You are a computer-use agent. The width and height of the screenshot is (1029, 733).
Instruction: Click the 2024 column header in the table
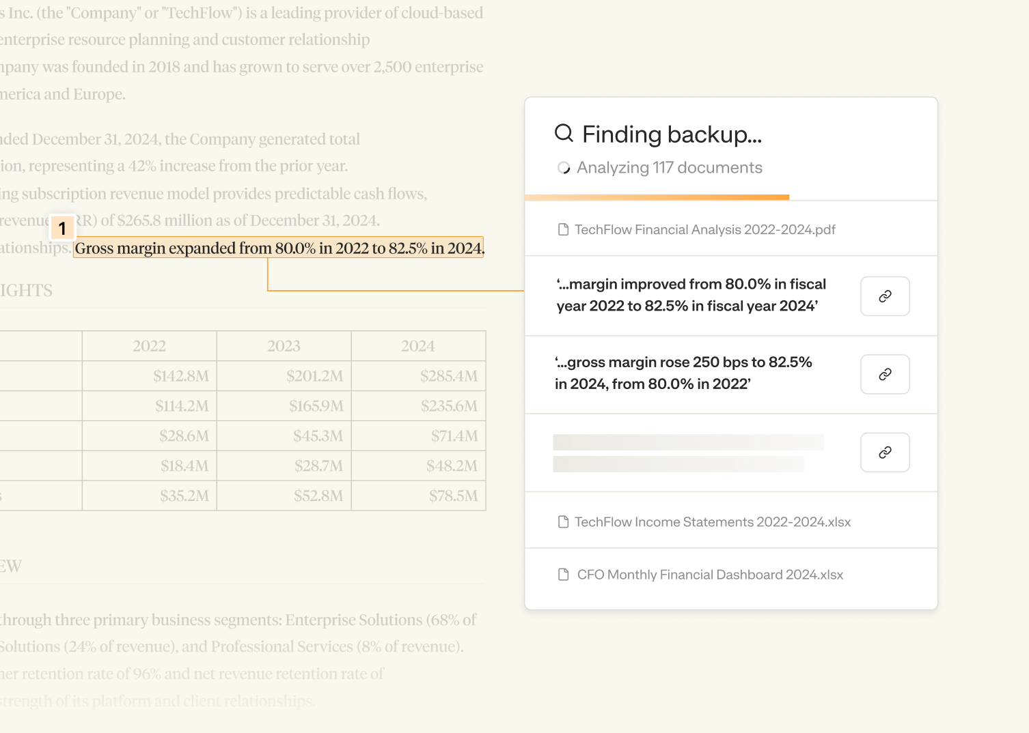point(418,346)
